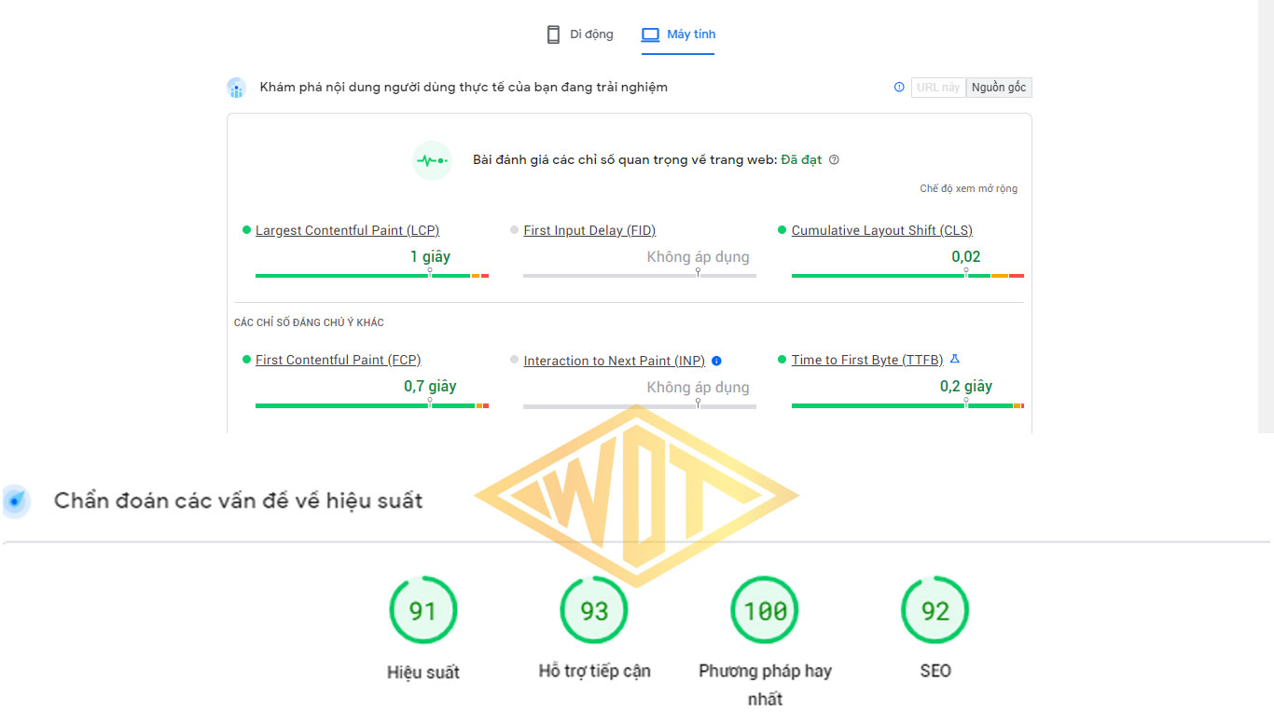Click the LCP distribution bar
This screenshot has width=1274, height=725.
(372, 276)
